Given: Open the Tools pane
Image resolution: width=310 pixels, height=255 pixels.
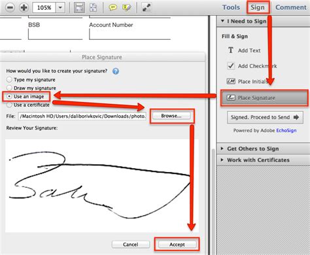Looking at the screenshot, I should click(x=231, y=7).
